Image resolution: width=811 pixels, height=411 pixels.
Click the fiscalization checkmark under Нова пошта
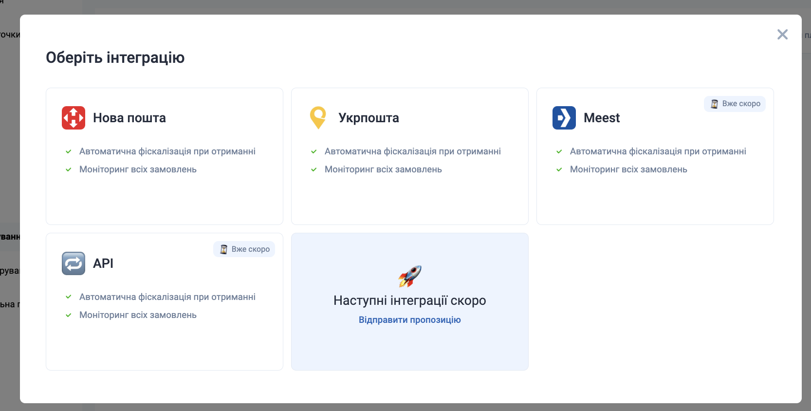coord(69,151)
